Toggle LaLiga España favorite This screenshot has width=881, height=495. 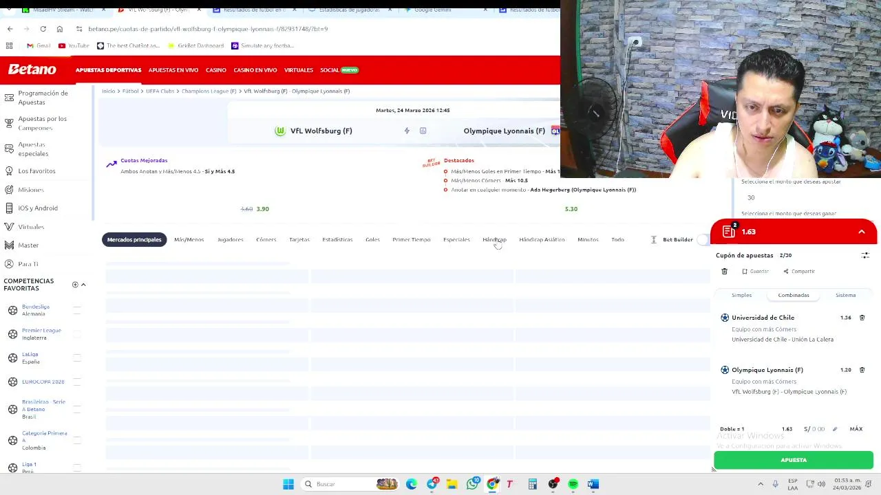(x=77, y=357)
